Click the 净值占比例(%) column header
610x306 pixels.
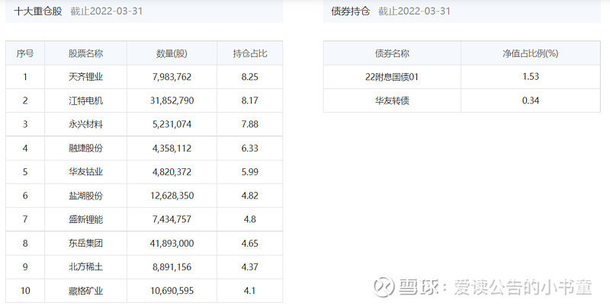click(531, 53)
